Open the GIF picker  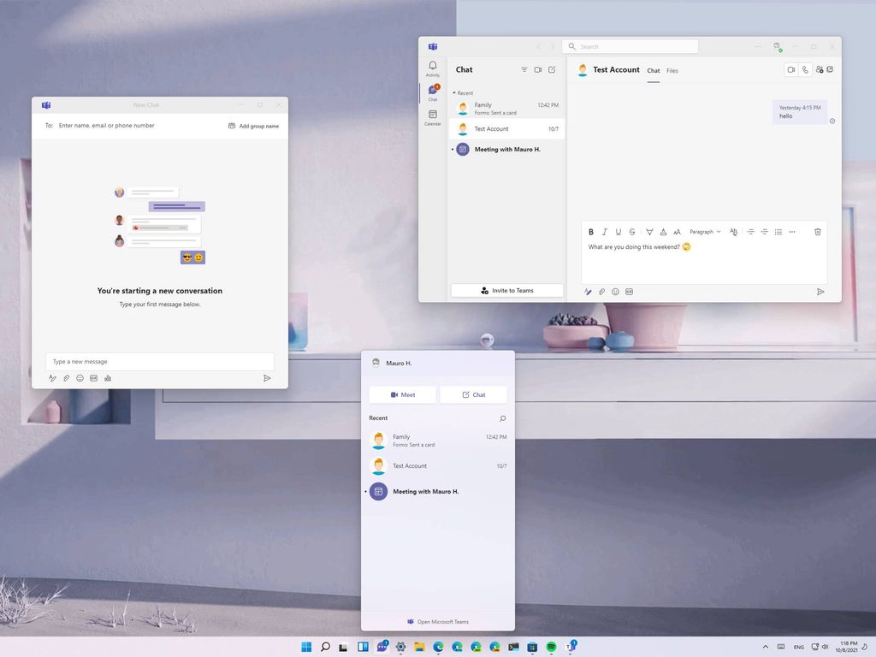pos(629,292)
